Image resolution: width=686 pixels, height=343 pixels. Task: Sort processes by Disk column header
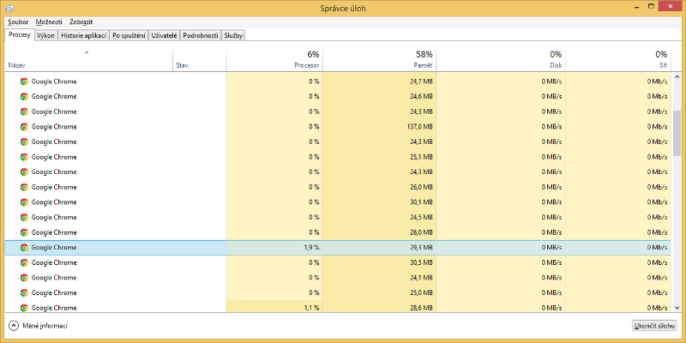(500, 59)
